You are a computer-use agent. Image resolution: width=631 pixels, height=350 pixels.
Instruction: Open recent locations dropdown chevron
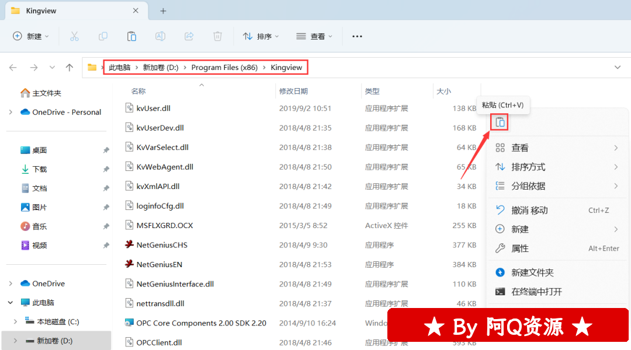[x=52, y=68]
